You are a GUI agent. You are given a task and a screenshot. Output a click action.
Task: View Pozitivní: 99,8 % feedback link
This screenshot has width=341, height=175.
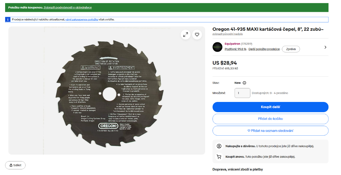coord(236,49)
